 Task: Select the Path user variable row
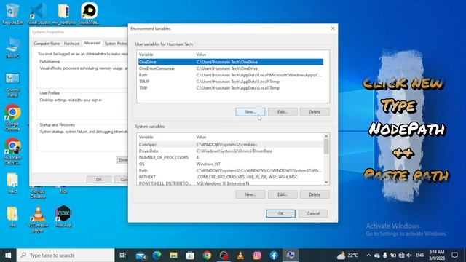pyautogui.click(x=231, y=75)
